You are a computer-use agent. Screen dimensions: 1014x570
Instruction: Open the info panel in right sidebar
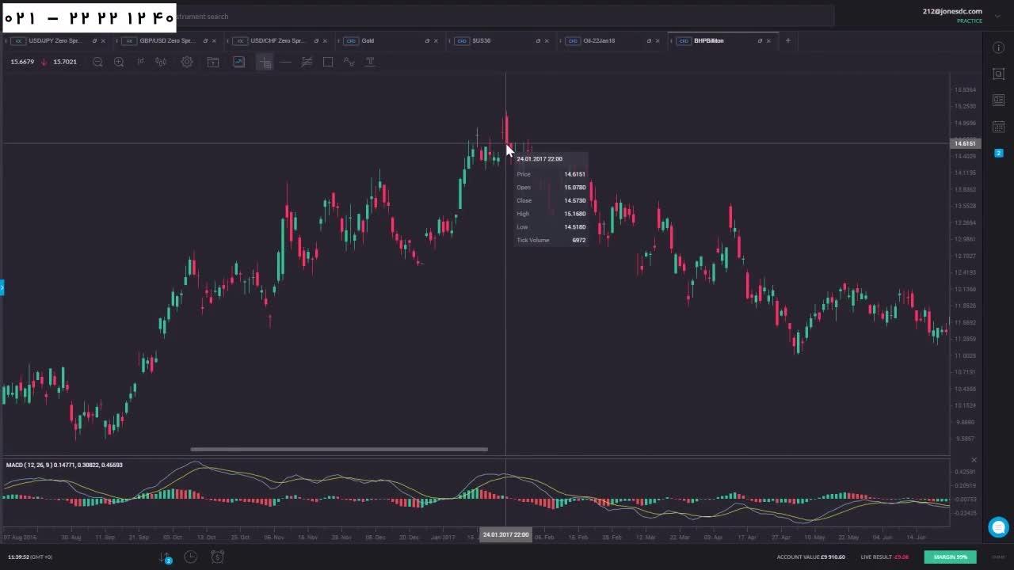click(998, 47)
